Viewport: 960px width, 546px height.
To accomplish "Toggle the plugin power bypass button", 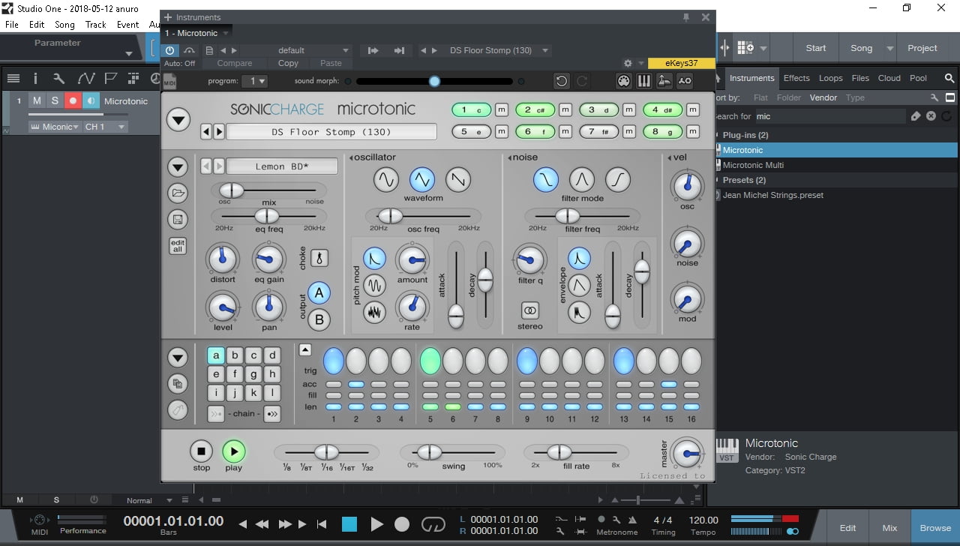I will [x=170, y=50].
